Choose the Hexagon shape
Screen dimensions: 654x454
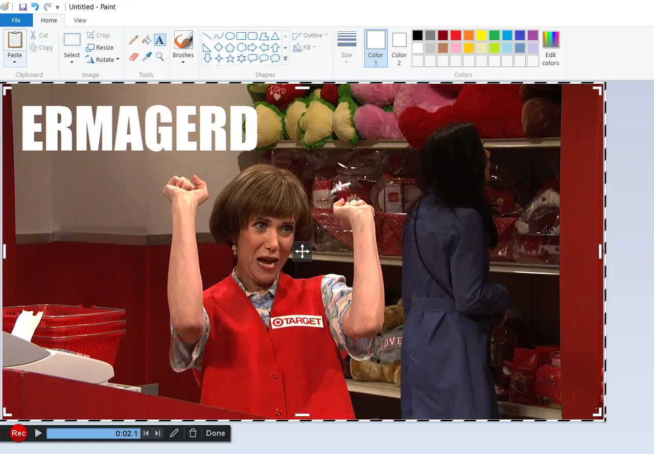(x=241, y=47)
